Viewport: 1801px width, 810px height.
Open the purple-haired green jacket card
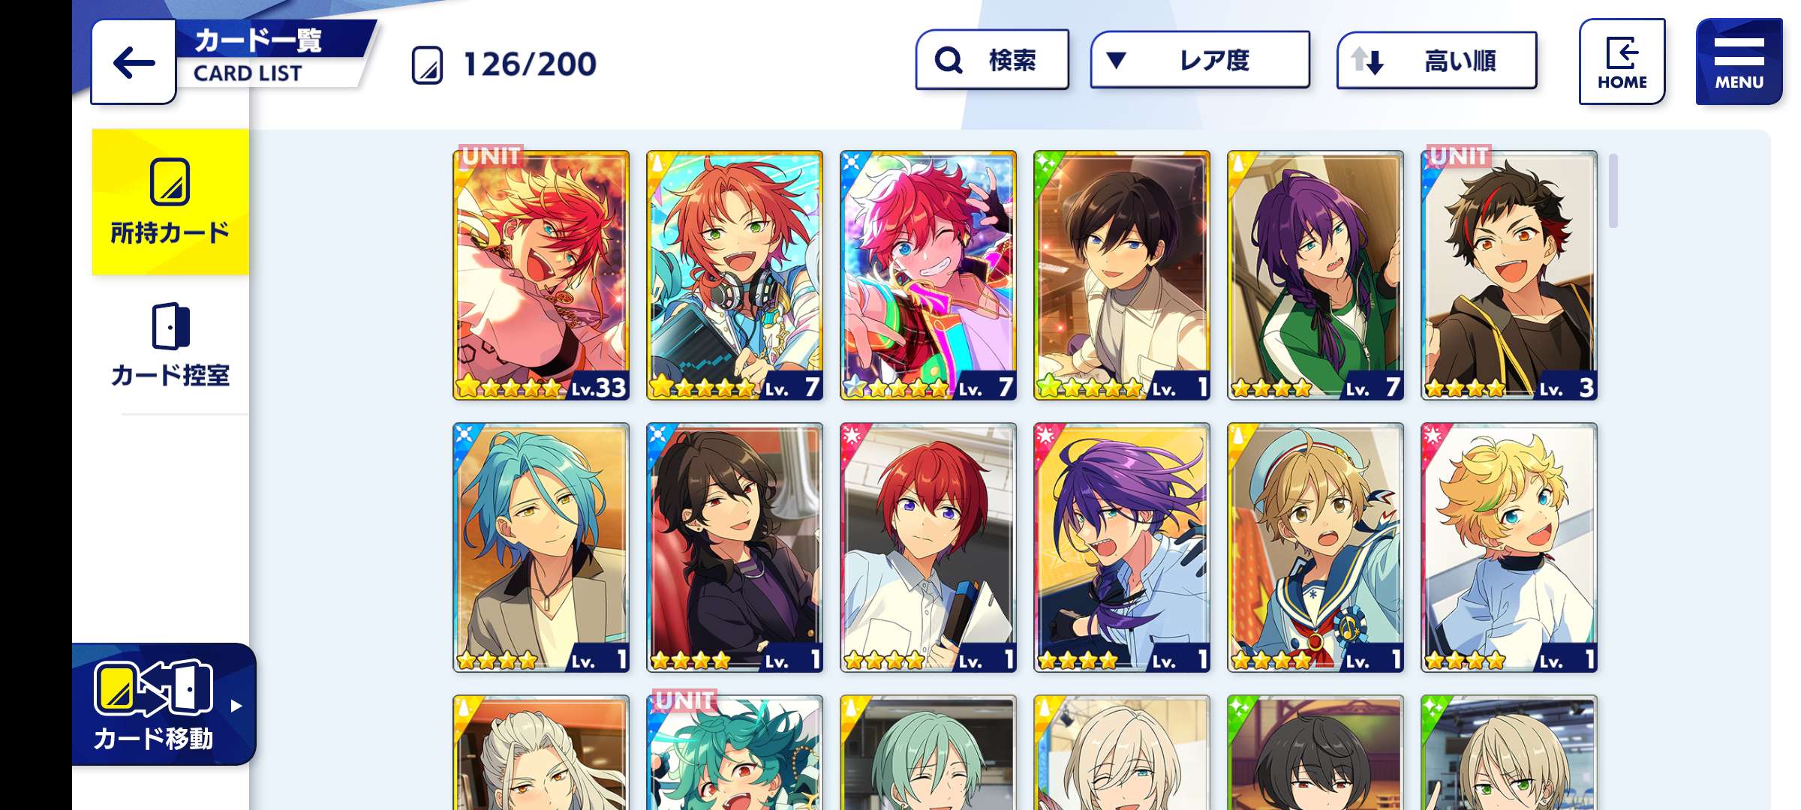tap(1315, 275)
